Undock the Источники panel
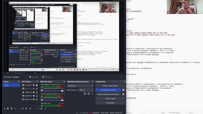203x114 pixels. [37, 82]
